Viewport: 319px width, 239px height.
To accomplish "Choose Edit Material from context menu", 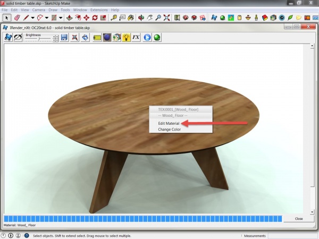I will coord(169,123).
